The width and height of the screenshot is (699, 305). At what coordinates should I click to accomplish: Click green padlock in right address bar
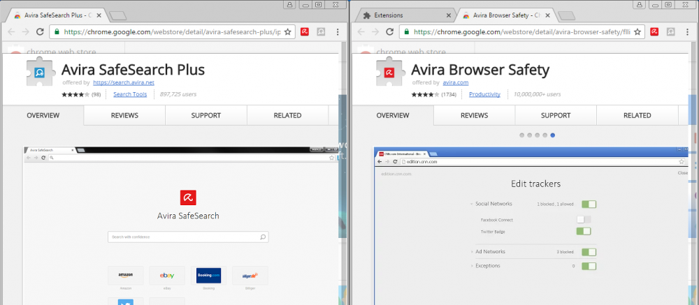(407, 32)
